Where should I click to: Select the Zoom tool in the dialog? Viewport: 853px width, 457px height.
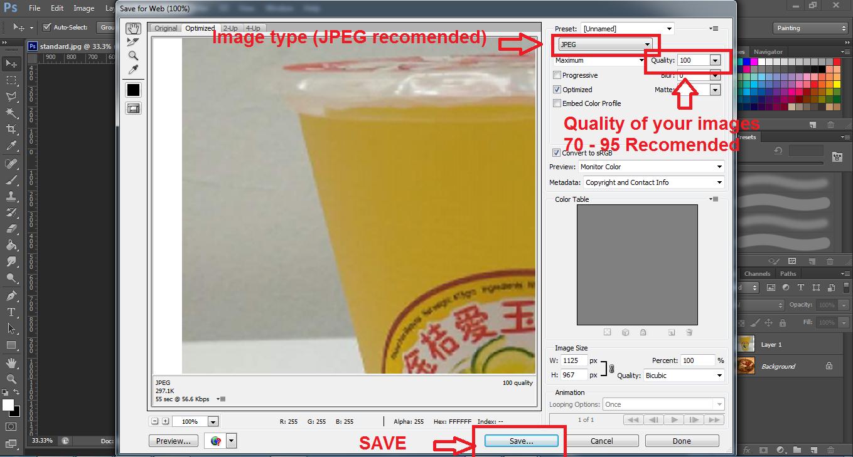[x=133, y=56]
